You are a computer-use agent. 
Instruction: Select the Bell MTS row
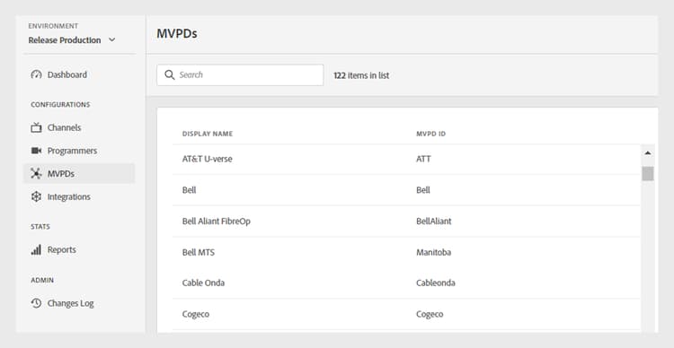[406, 252]
